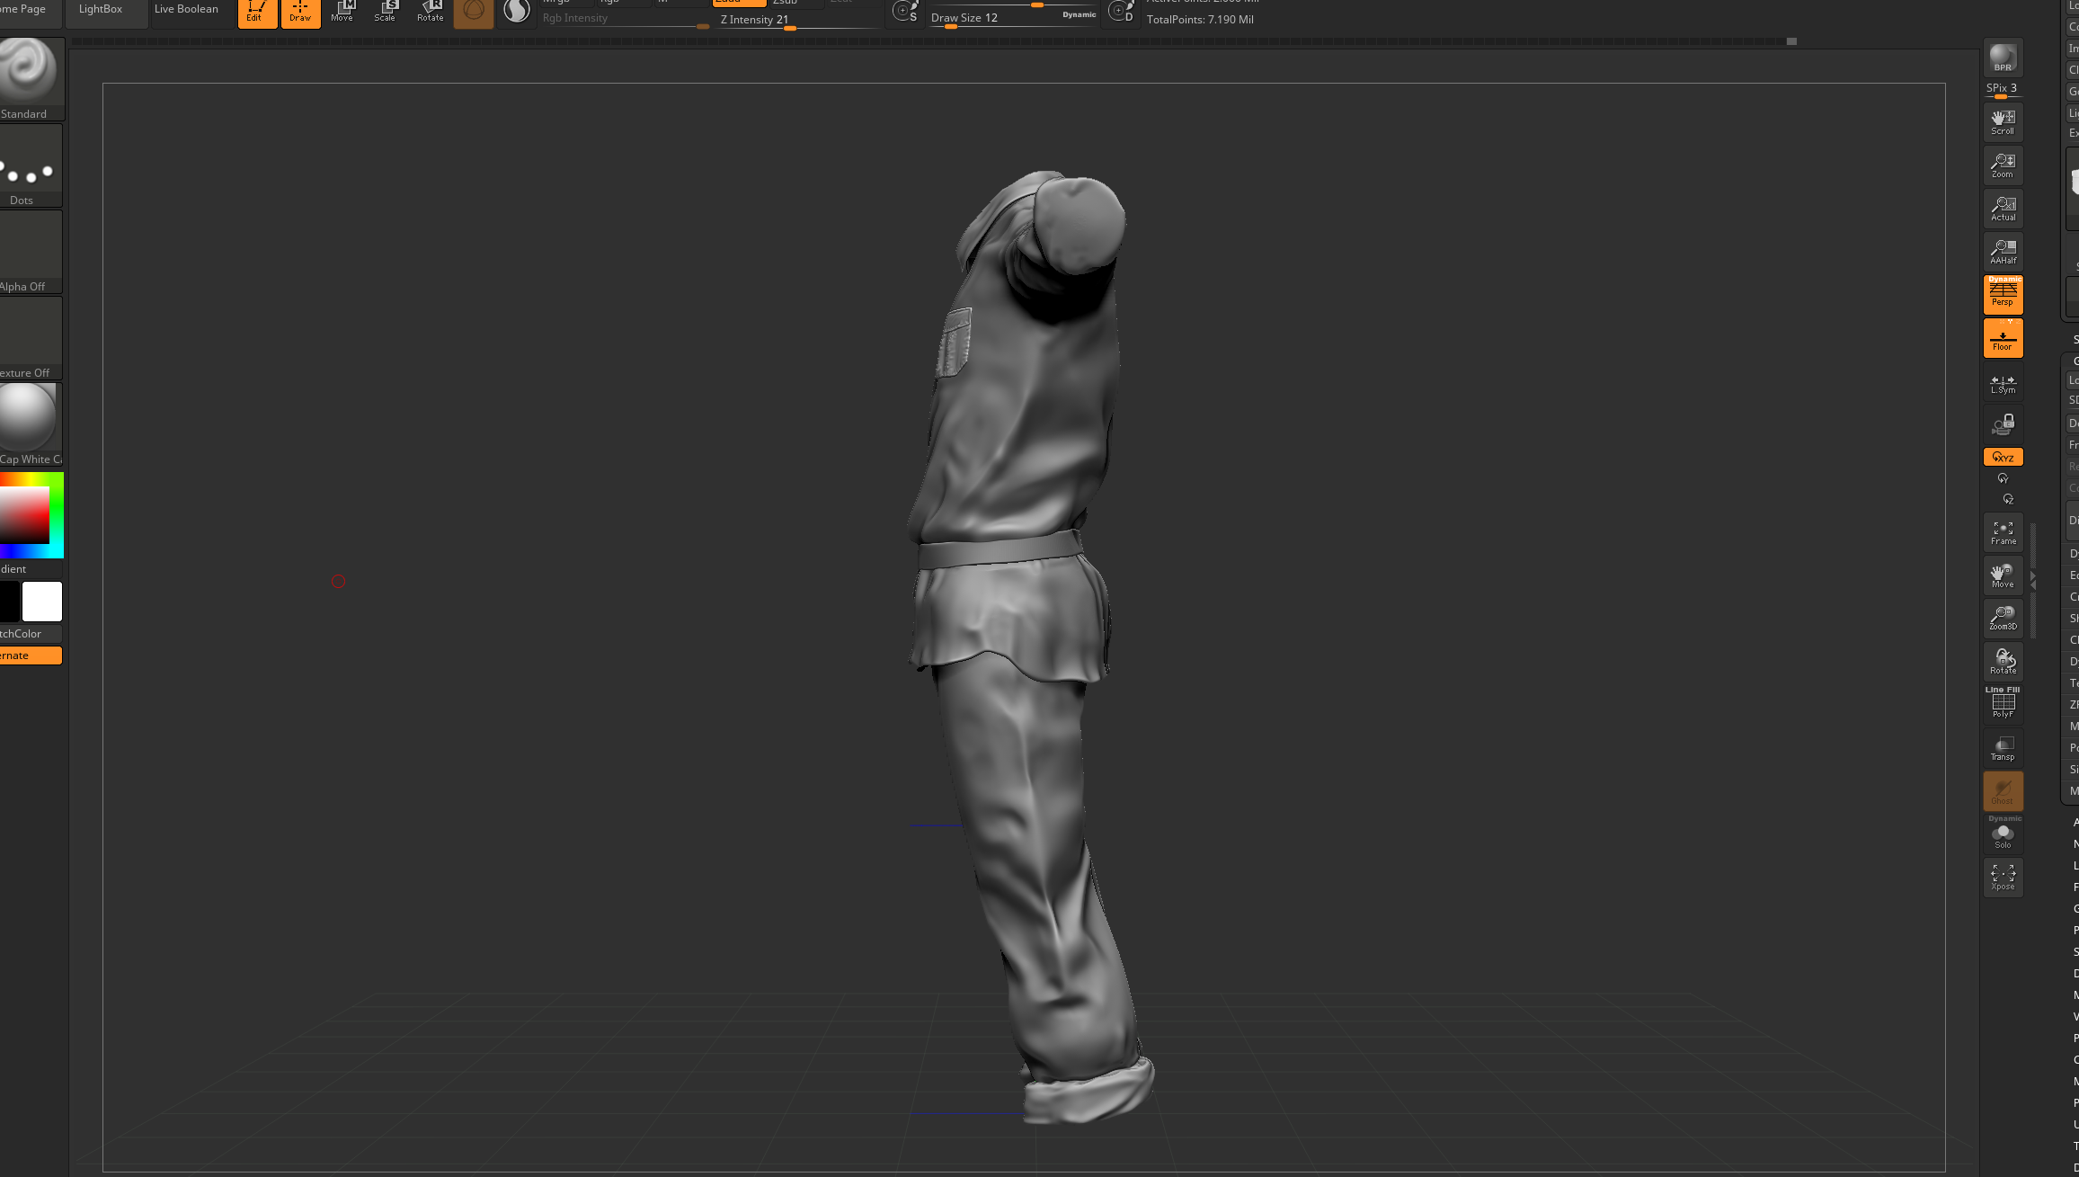Viewport: 2079px width, 1177px height.
Task: Toggle PolyF Line Fill display
Action: (x=2002, y=704)
